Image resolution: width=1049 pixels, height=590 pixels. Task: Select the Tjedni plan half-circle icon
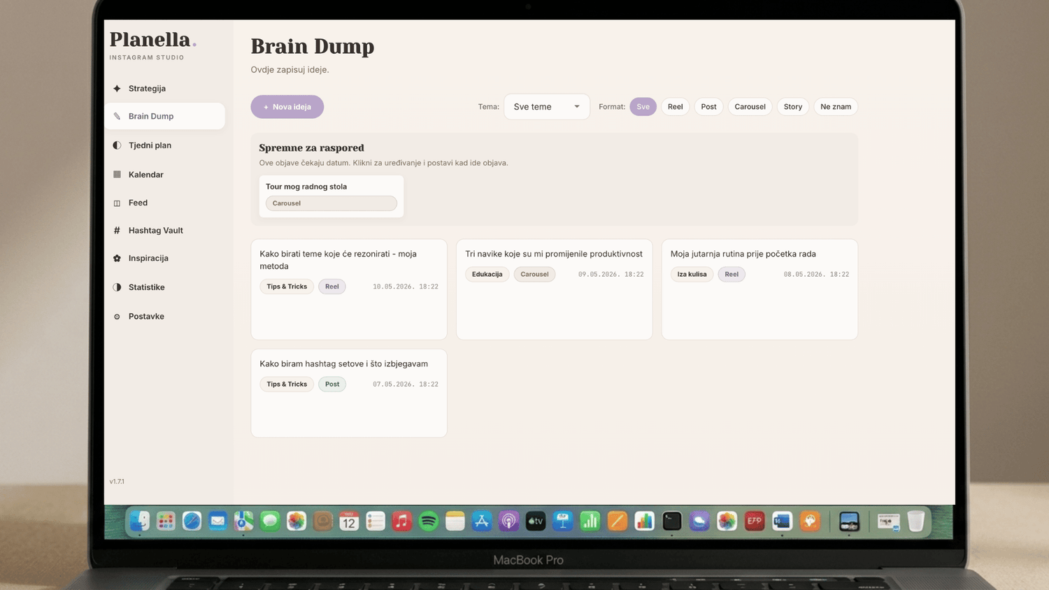[x=117, y=145]
